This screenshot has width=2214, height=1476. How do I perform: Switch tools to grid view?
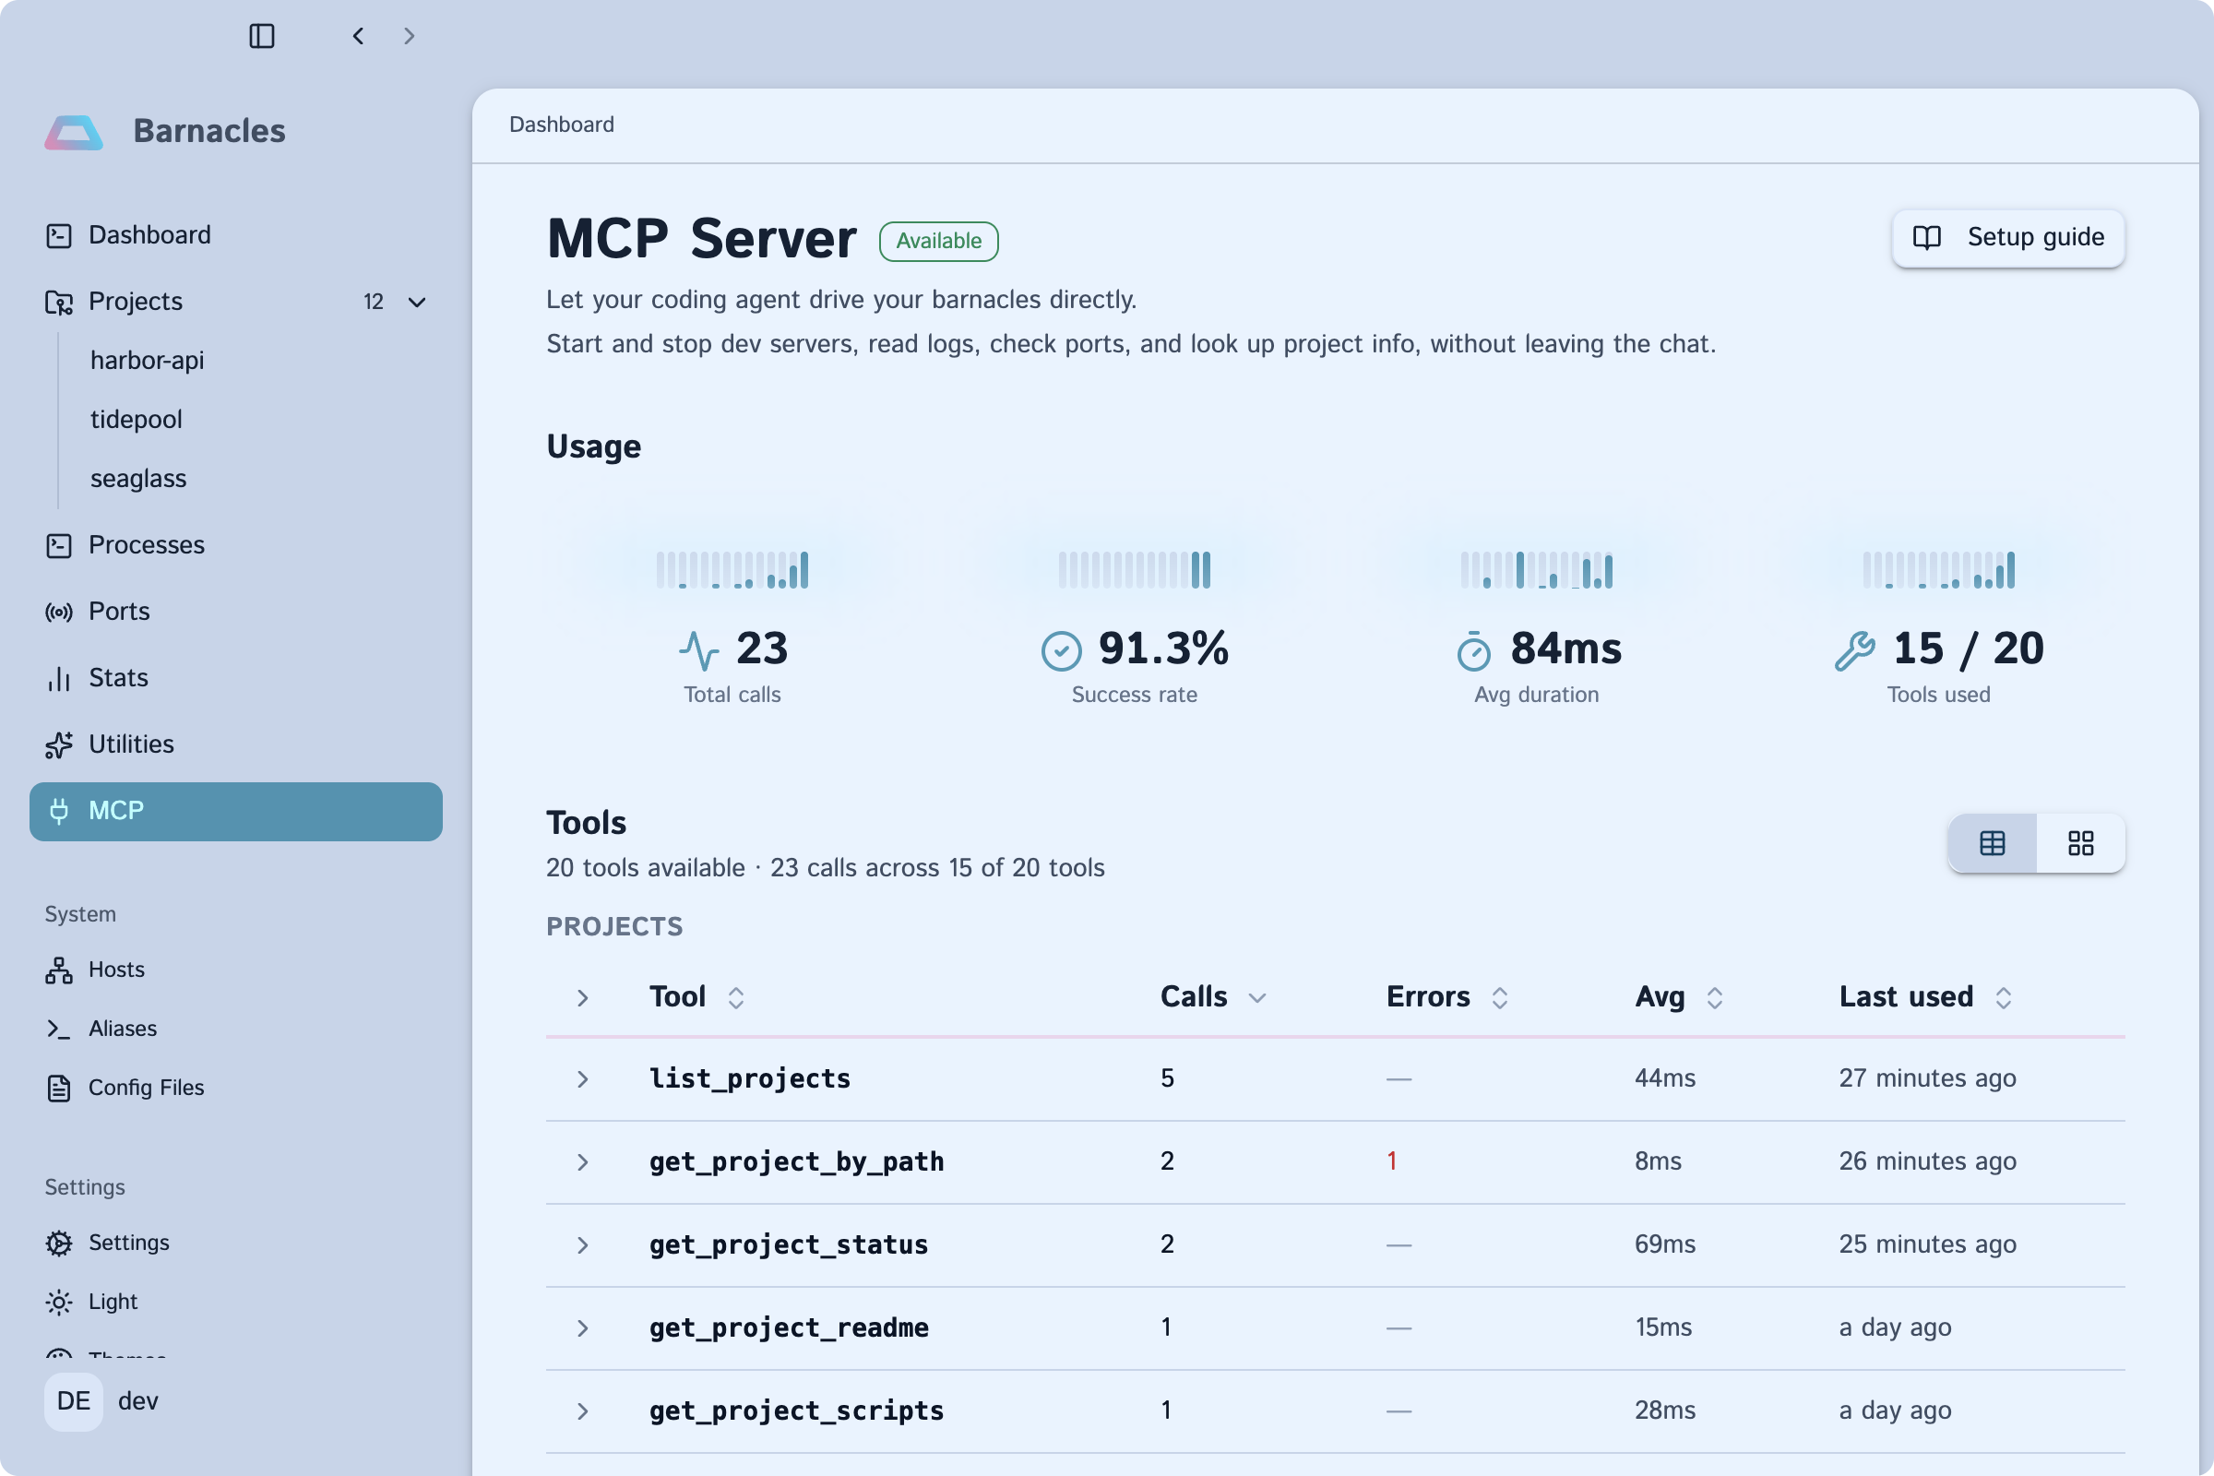coord(2080,843)
